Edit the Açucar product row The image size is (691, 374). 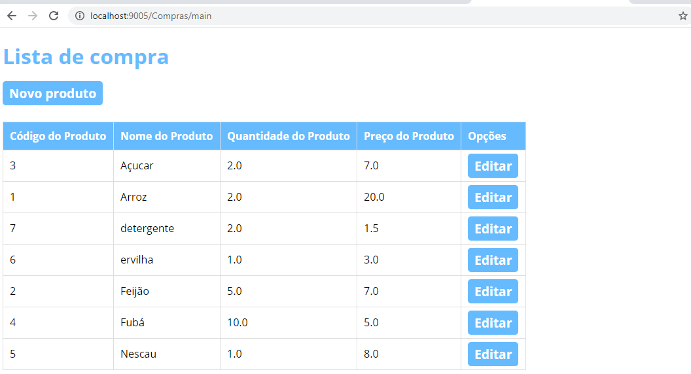(493, 166)
